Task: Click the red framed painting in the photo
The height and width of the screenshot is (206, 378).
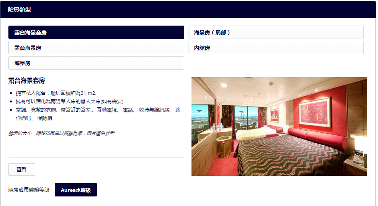Action: [x=315, y=112]
